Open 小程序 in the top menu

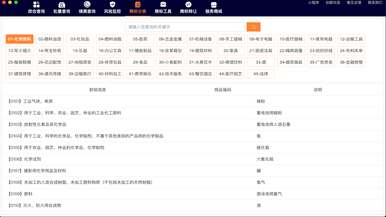(313, 2)
